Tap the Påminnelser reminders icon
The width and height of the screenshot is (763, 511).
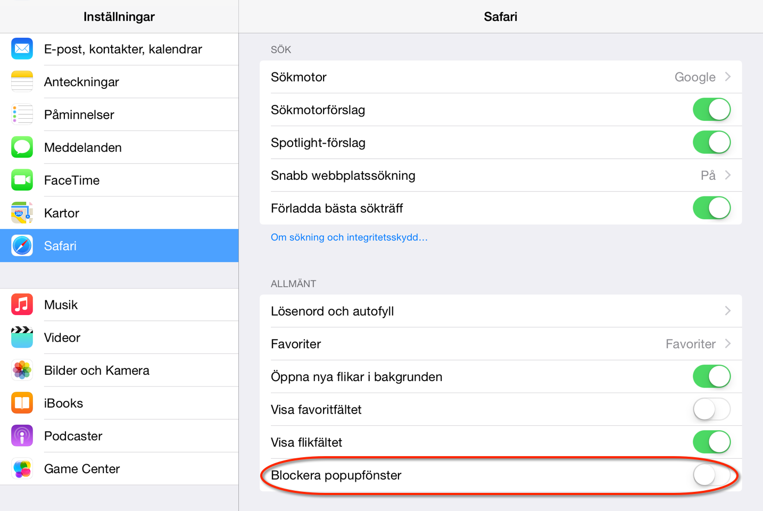22,114
